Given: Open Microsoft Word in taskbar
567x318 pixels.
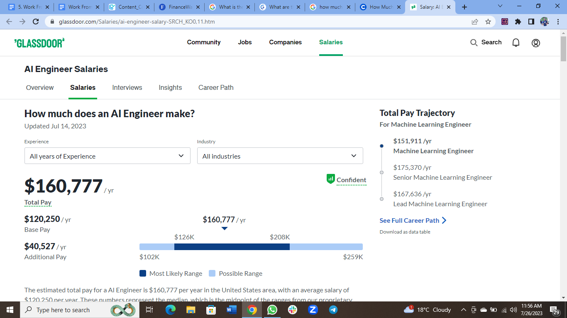Looking at the screenshot, I should (231, 310).
